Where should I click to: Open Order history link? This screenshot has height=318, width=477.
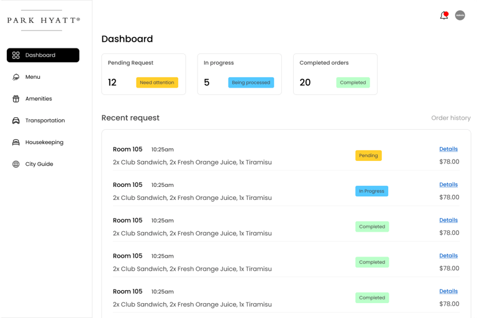(450, 118)
